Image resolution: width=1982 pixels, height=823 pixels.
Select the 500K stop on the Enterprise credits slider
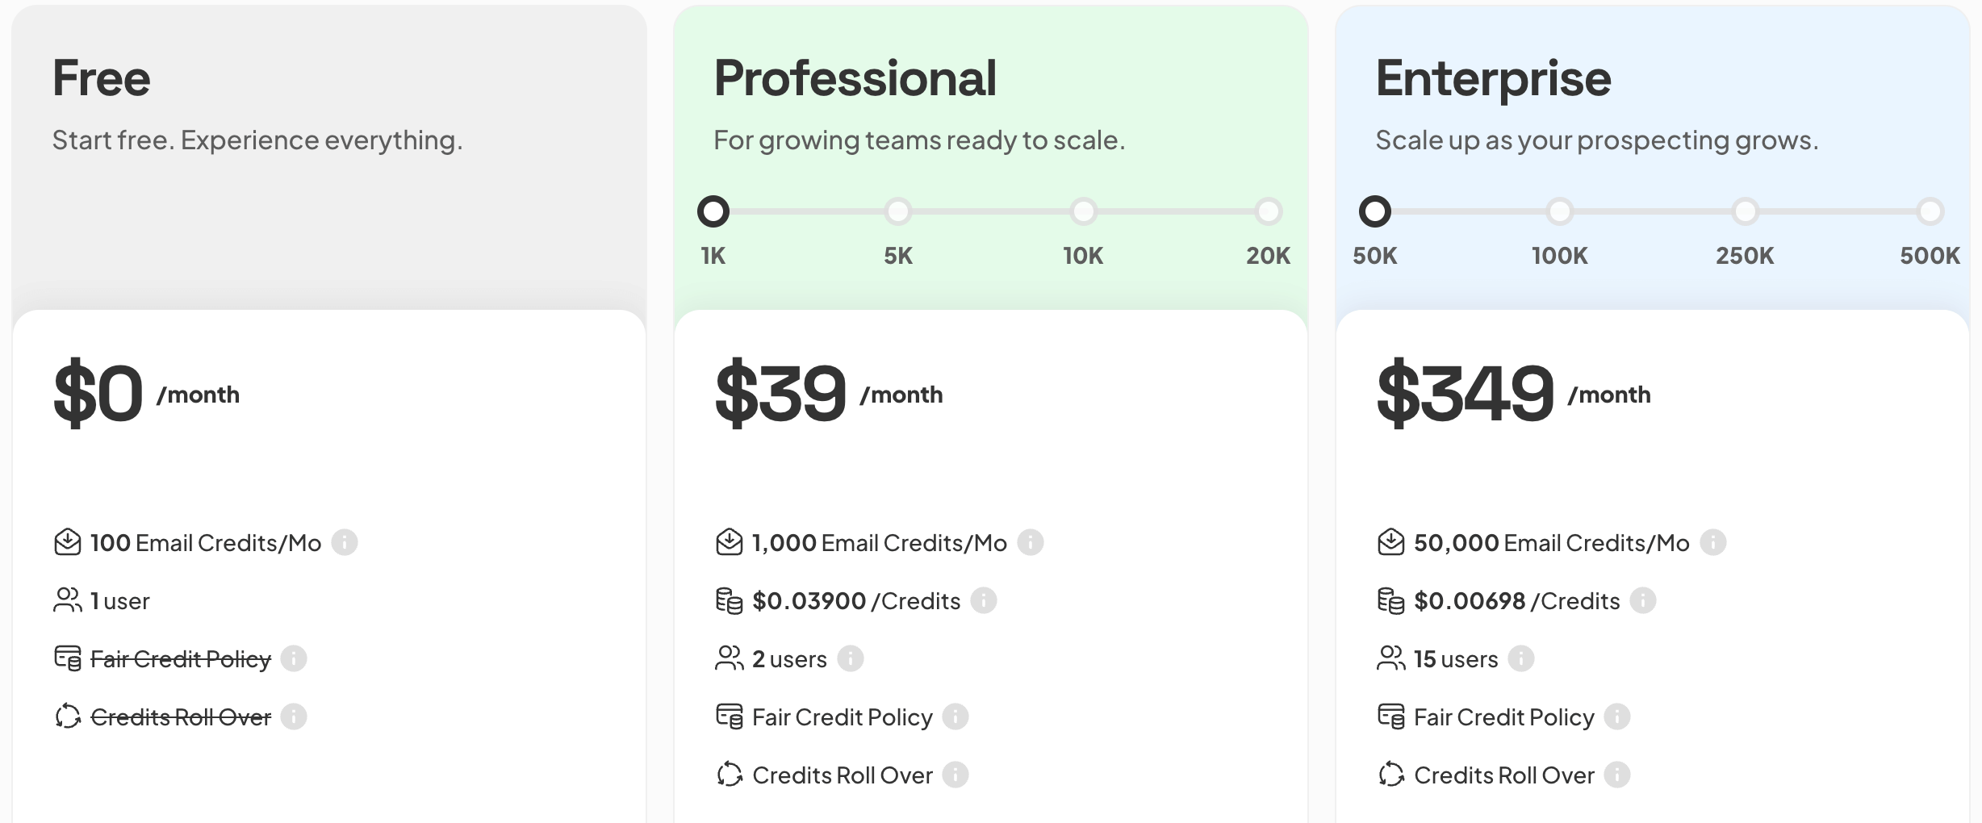pyautogui.click(x=1930, y=211)
